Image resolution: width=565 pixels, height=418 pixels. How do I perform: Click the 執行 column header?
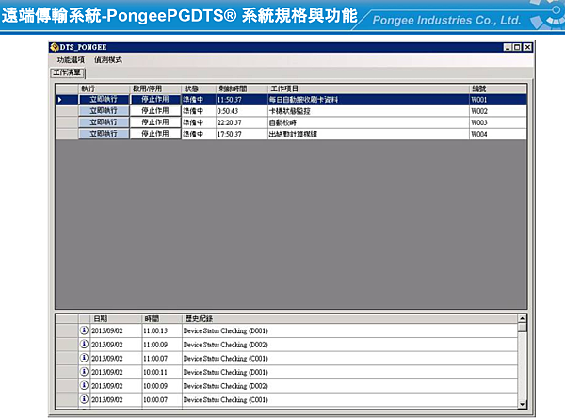tap(104, 88)
